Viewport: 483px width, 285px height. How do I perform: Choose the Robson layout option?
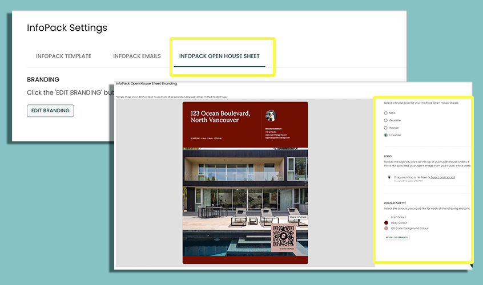386,128
